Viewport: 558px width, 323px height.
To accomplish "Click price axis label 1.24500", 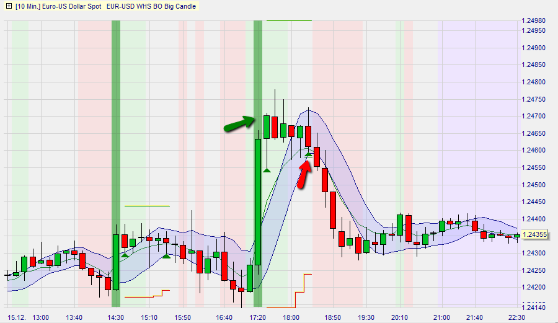I will [533, 185].
